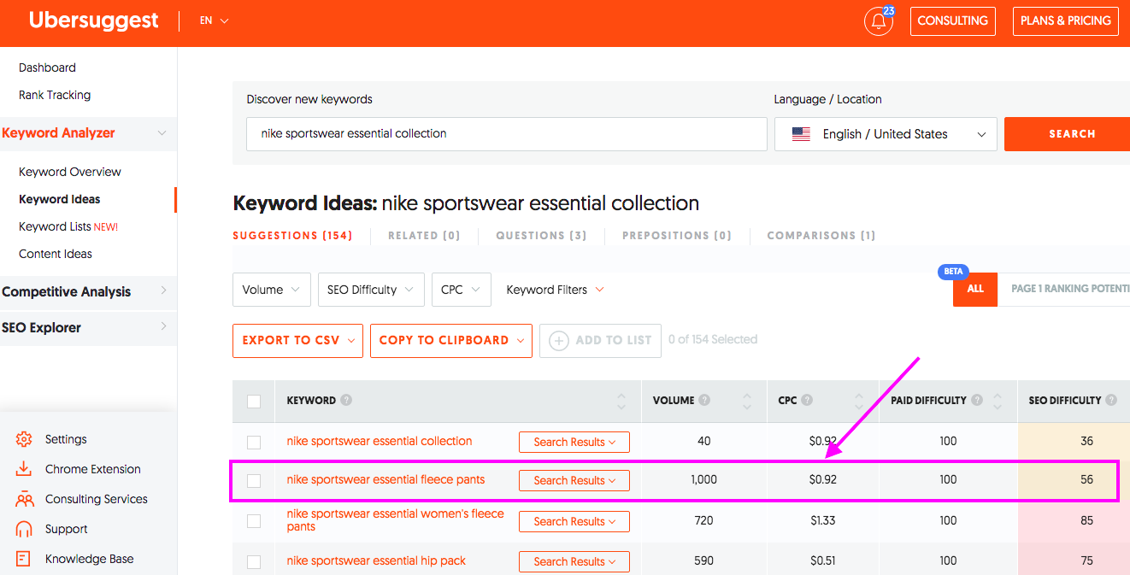Open PLANS & PRICING
The width and height of the screenshot is (1130, 575).
click(x=1066, y=21)
